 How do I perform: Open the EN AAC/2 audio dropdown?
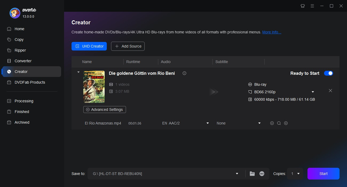point(207,123)
